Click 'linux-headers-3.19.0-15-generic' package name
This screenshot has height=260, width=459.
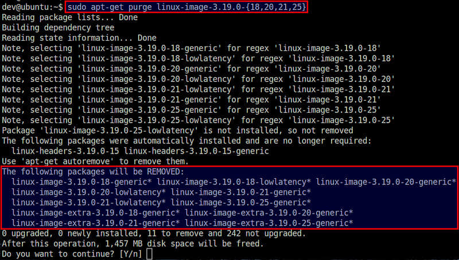196,151
